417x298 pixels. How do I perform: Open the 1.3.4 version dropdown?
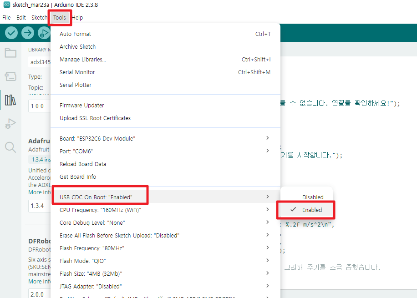click(x=39, y=206)
